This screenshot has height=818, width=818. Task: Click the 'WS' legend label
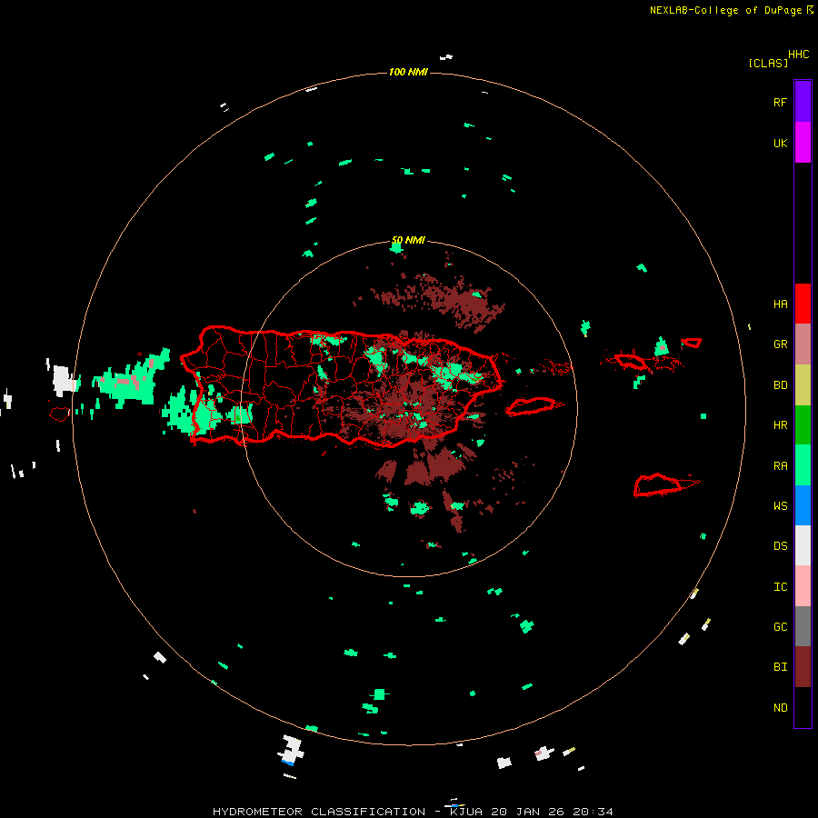[x=780, y=506]
